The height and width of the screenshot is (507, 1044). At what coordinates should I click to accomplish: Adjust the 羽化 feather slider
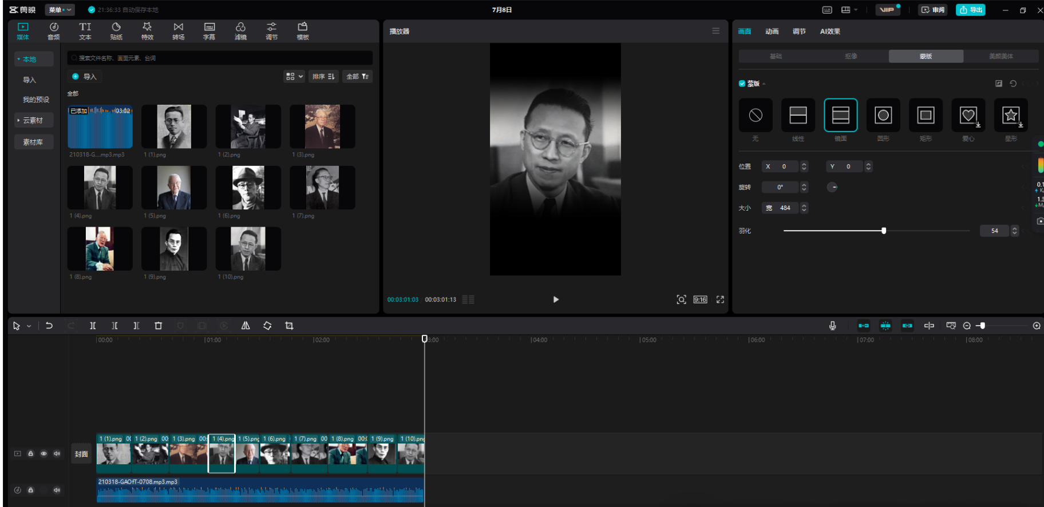(876, 231)
